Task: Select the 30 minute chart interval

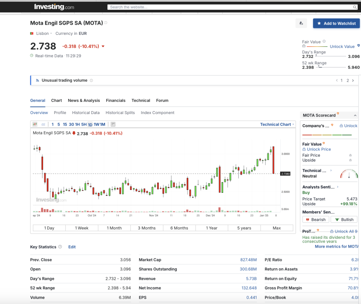Action: [71, 124]
